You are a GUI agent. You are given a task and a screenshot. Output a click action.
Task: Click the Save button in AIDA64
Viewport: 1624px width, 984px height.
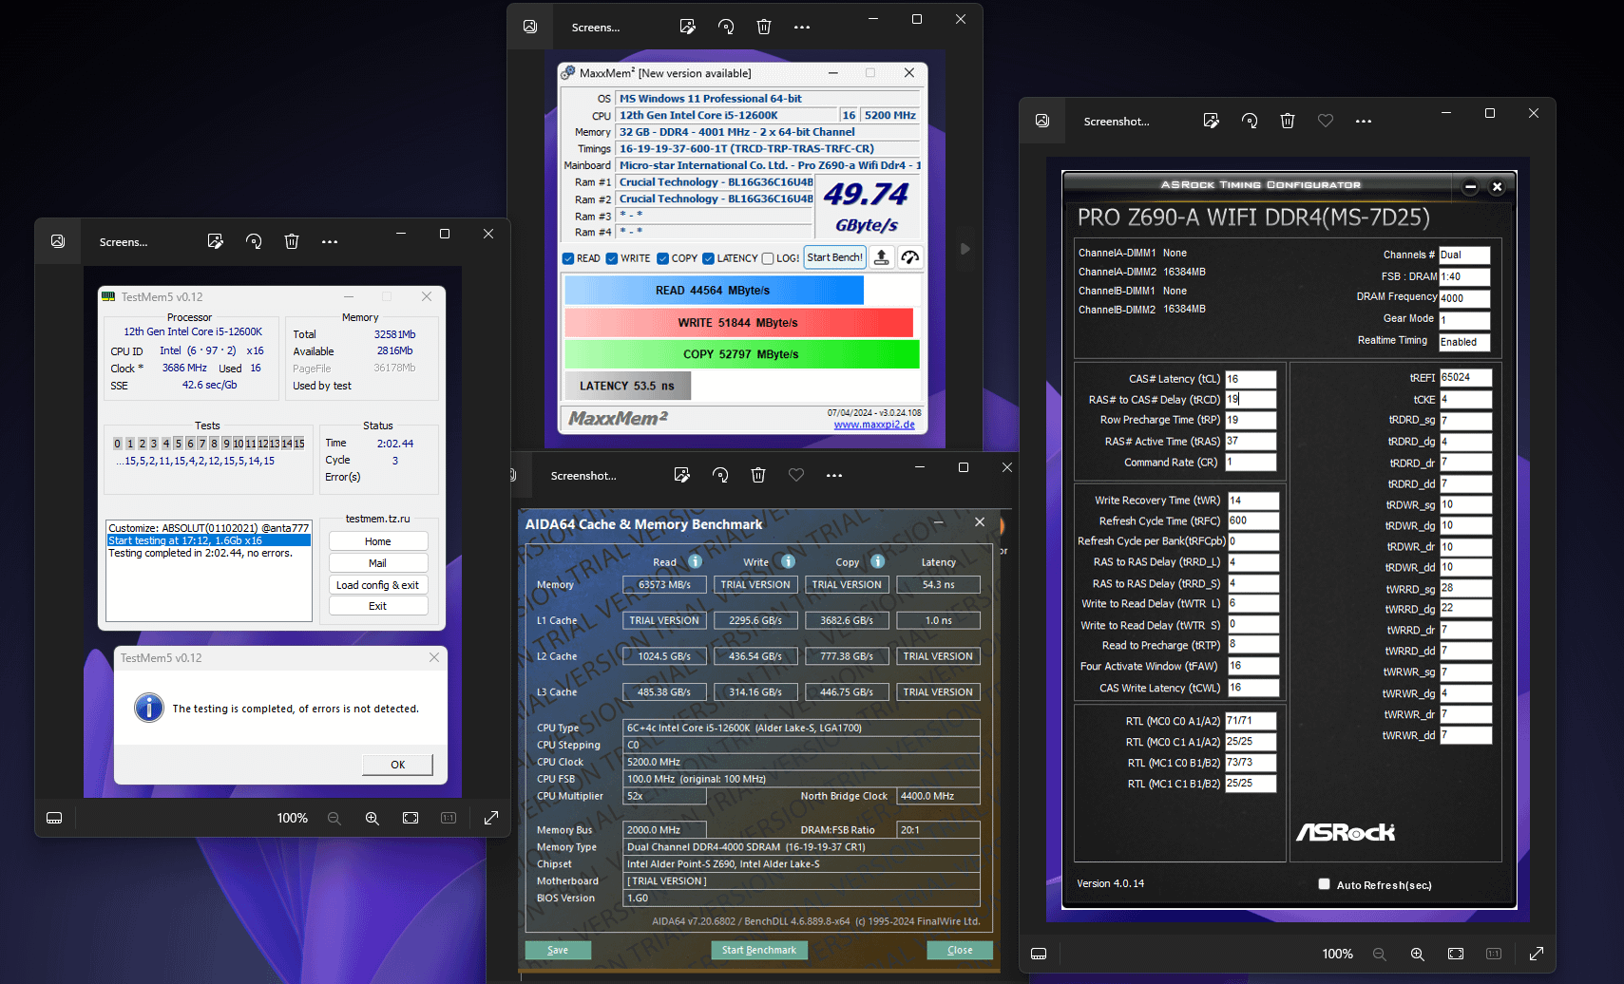point(558,950)
